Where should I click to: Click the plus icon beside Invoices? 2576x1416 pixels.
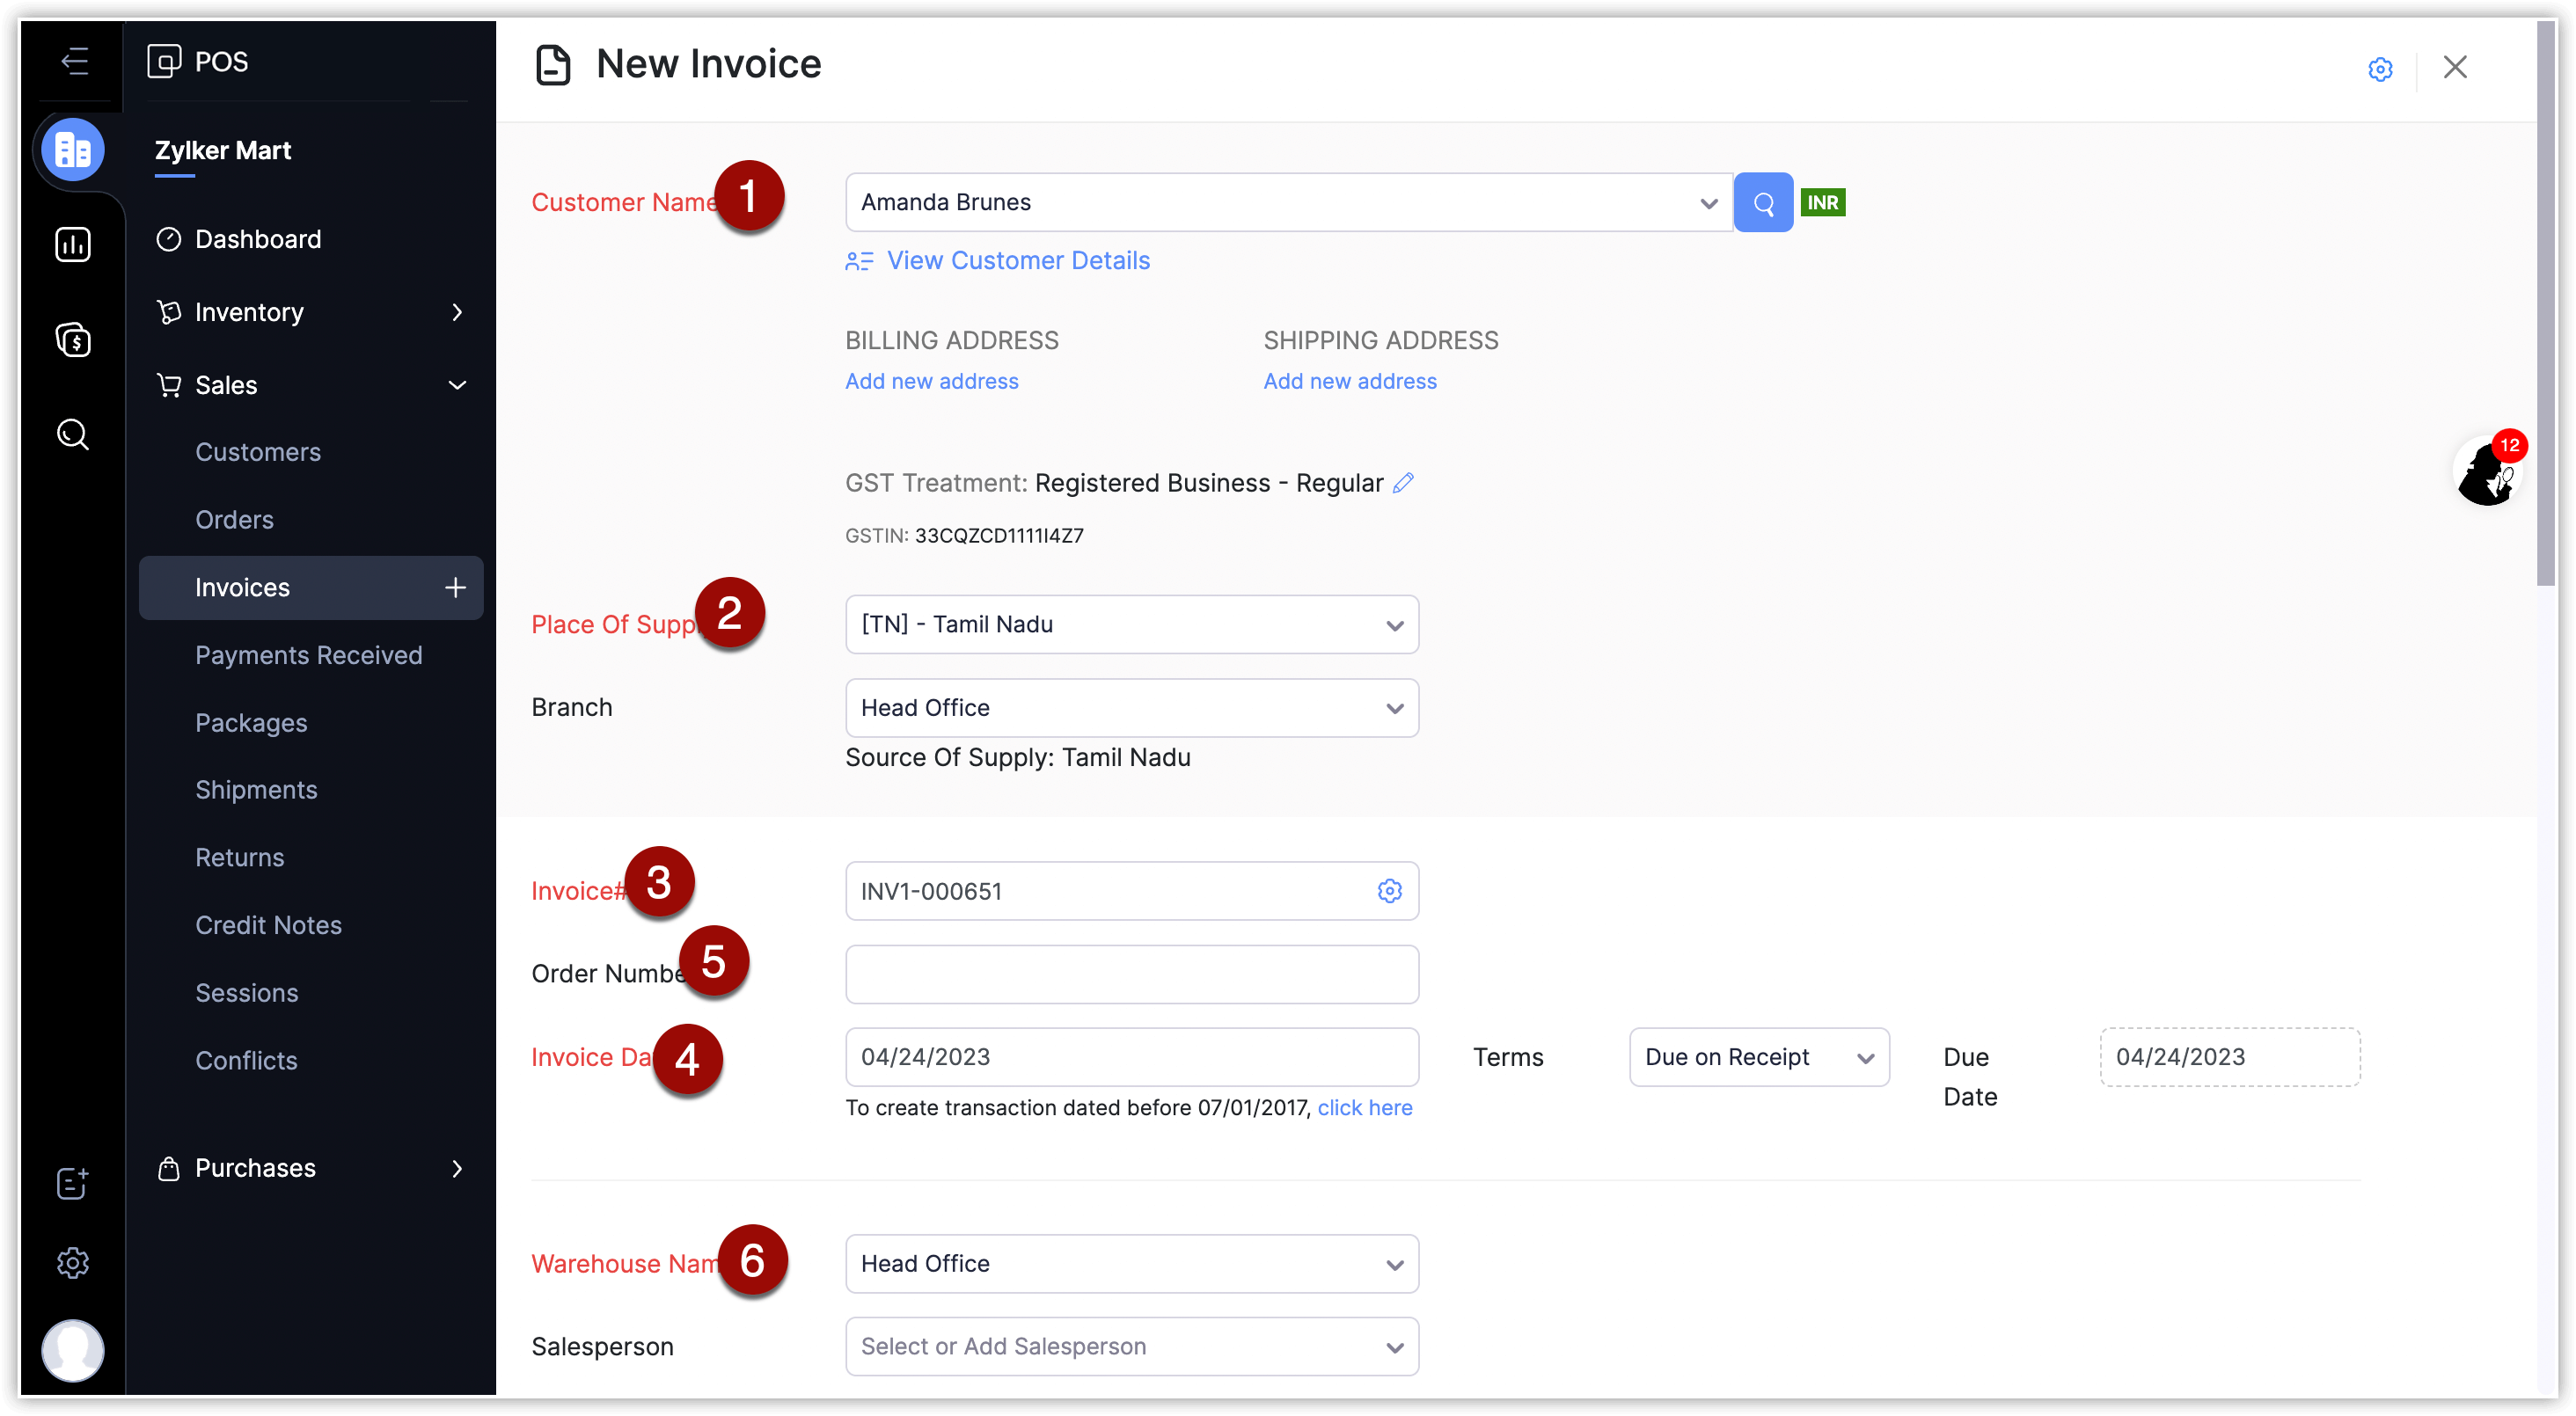point(455,587)
